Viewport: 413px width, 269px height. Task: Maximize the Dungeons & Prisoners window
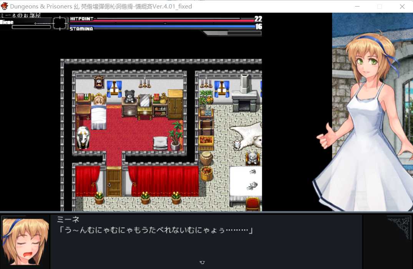380,6
